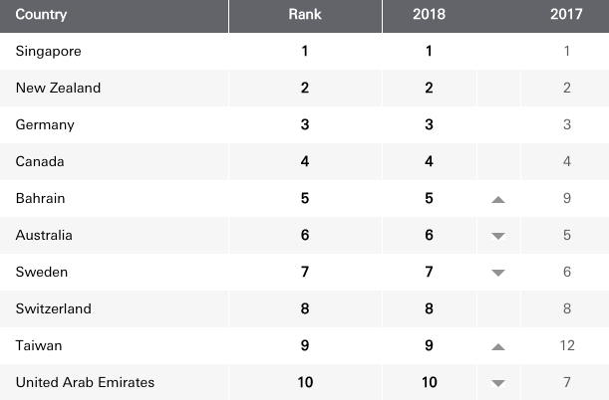Screen dimensions: 609x400
Task: Click the up arrow icon in Bahrain row
Action: [x=498, y=199]
